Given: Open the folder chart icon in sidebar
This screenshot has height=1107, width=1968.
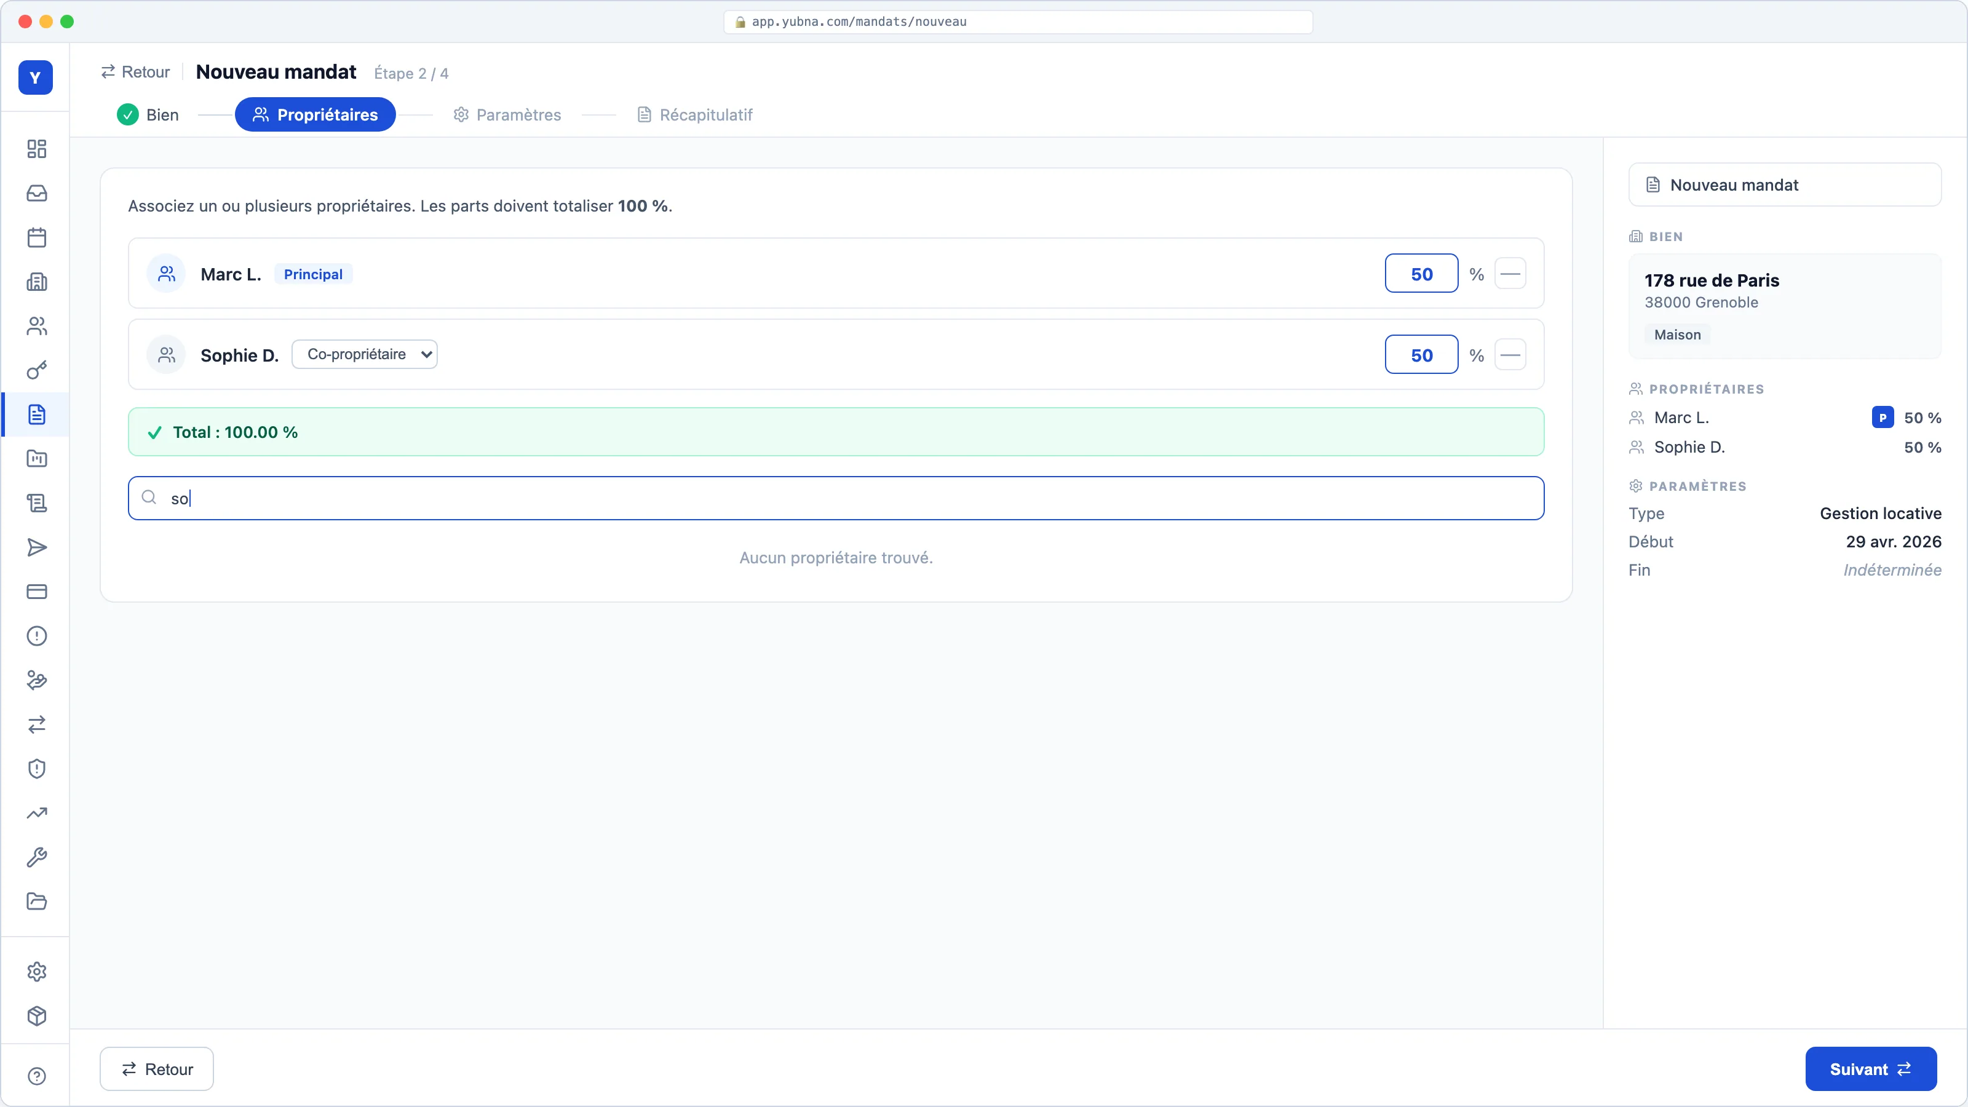Looking at the screenshot, I should pos(37,458).
